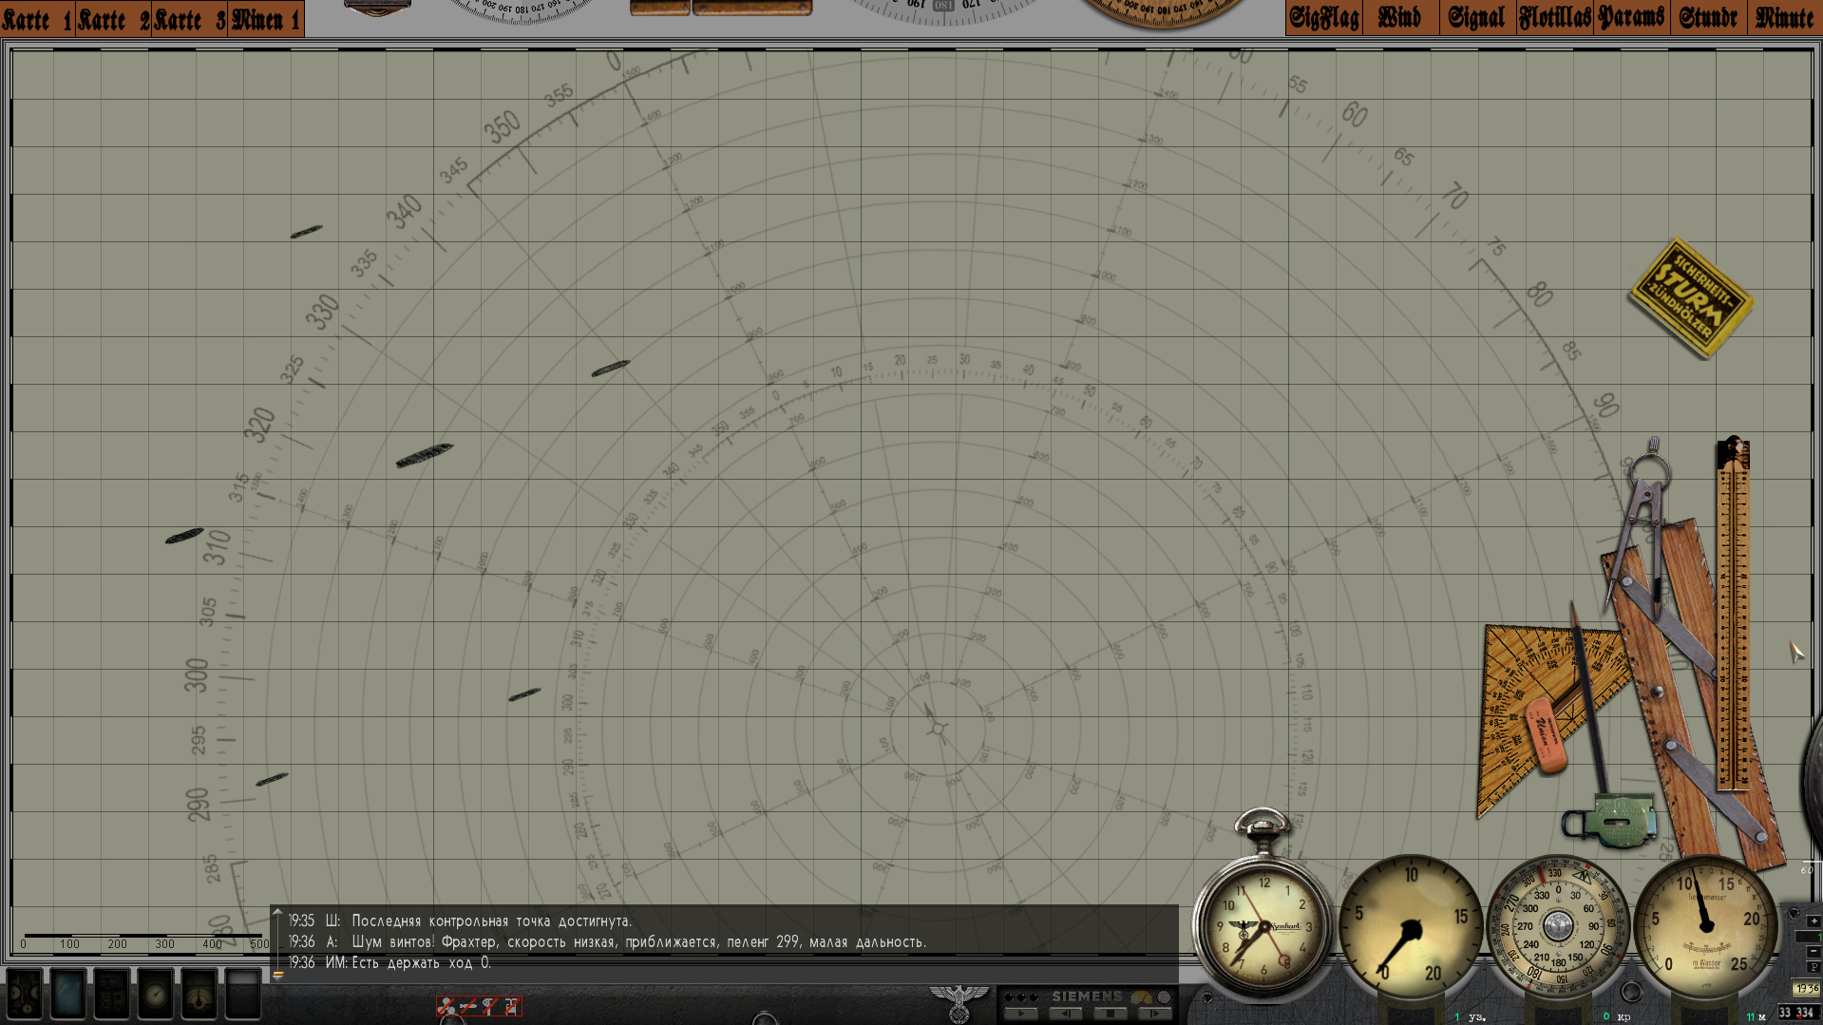Open the Stunde tab
The height and width of the screenshot is (1025, 1823).
tap(1708, 18)
